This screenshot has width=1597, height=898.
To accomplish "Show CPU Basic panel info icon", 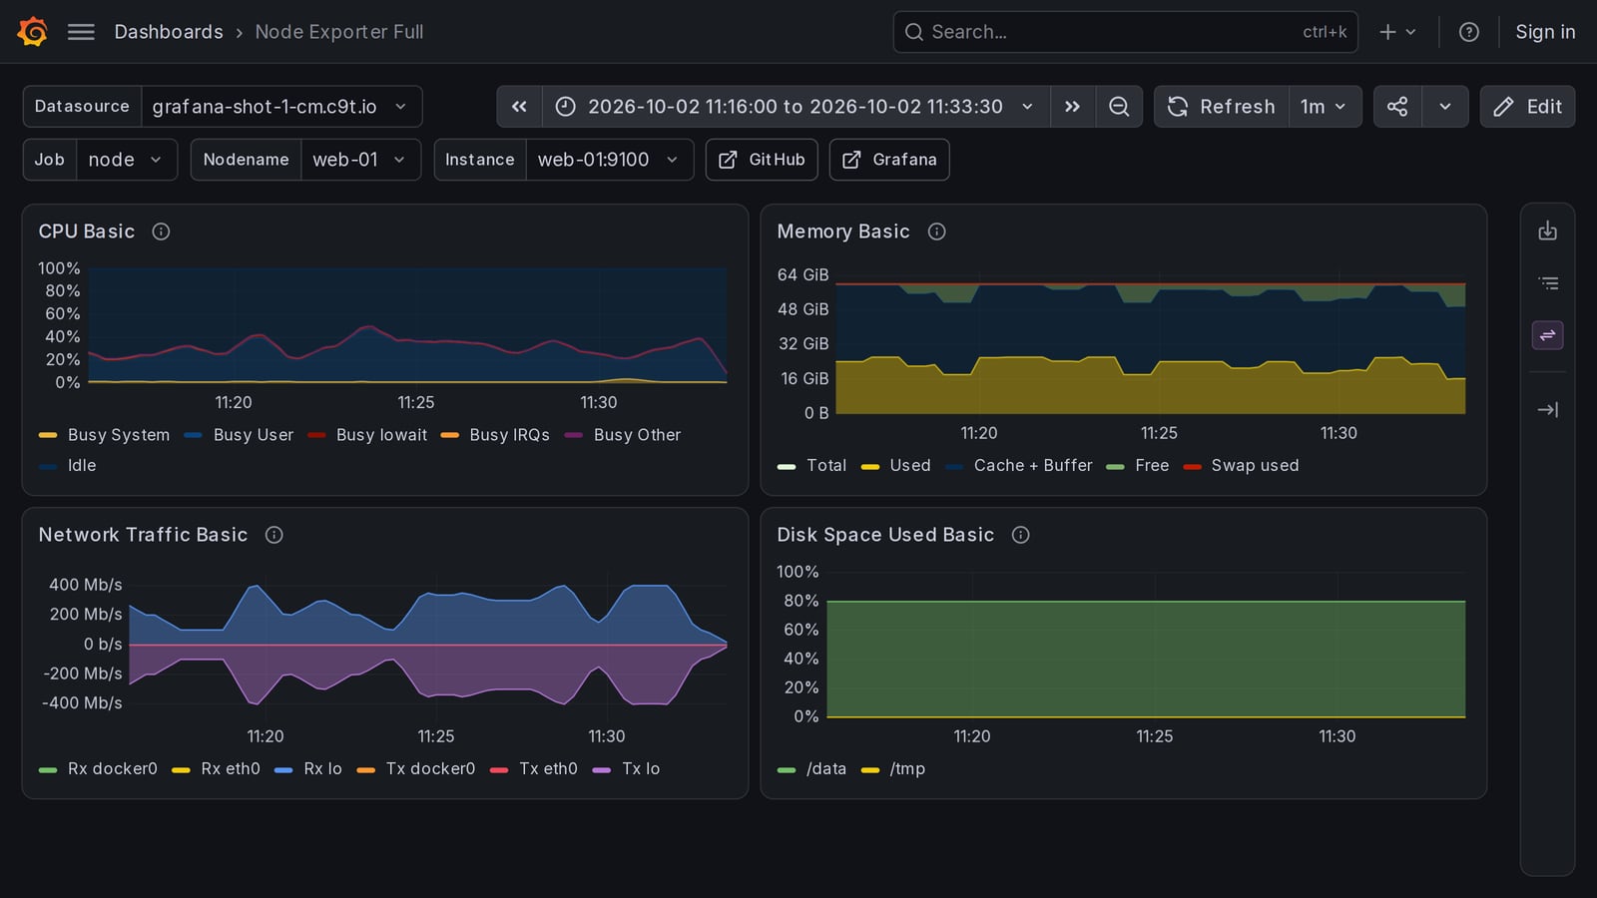I will point(161,231).
